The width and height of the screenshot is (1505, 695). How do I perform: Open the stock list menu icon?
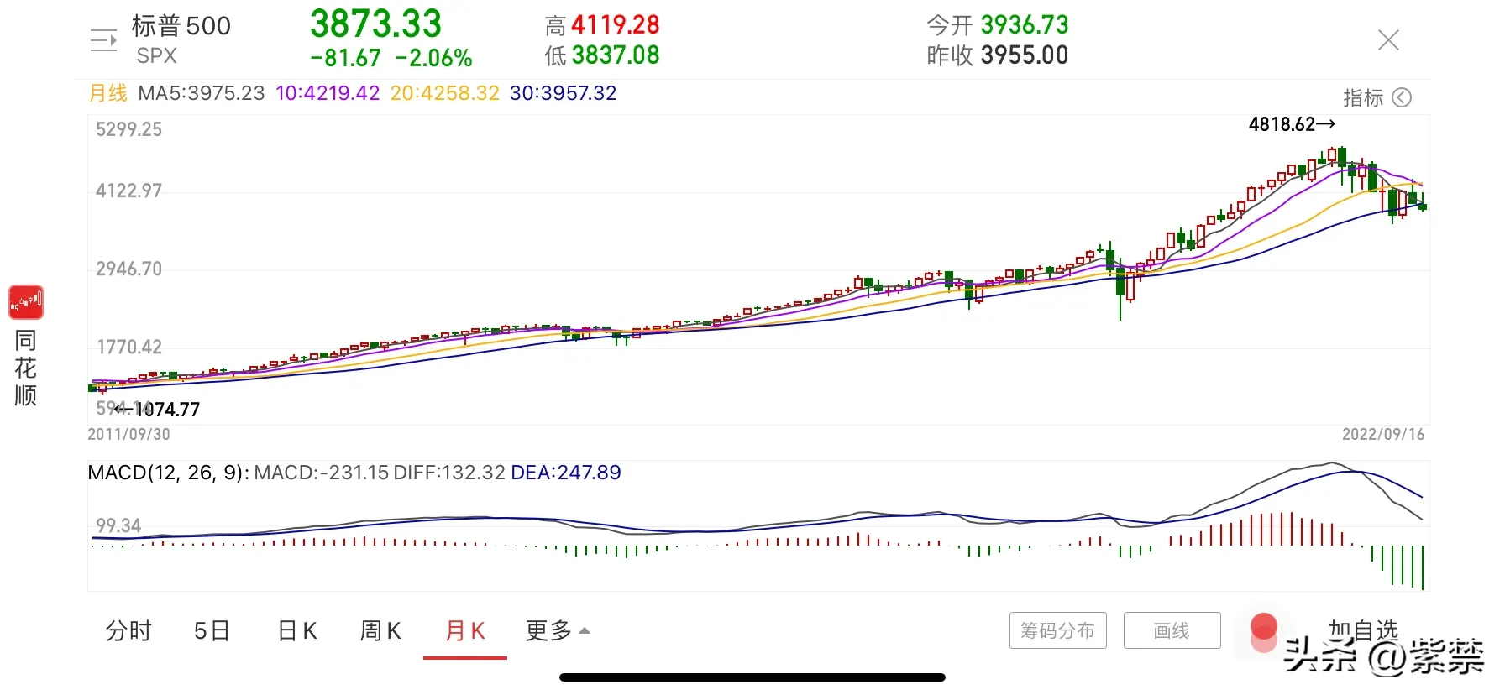click(x=103, y=40)
